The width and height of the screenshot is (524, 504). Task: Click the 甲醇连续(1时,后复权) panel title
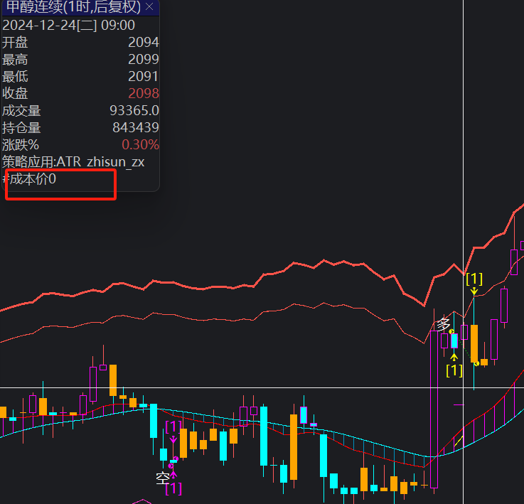pos(73,7)
